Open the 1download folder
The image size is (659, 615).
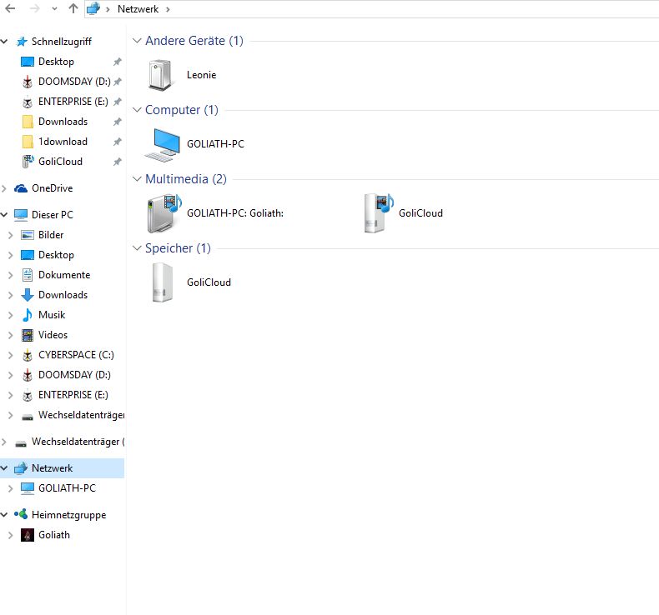tap(63, 142)
